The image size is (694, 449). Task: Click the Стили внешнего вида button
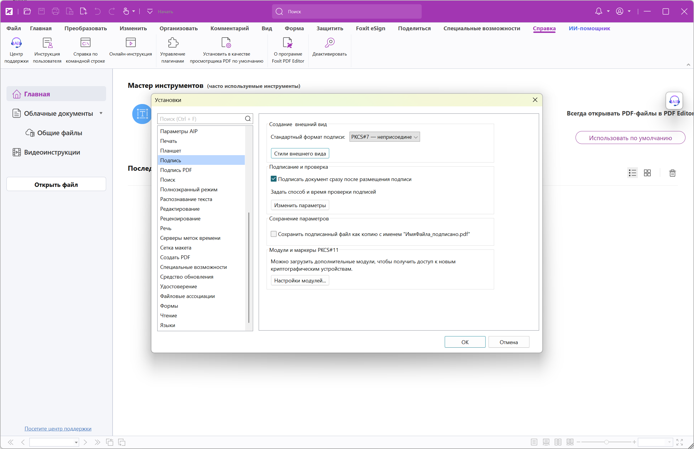click(x=300, y=154)
